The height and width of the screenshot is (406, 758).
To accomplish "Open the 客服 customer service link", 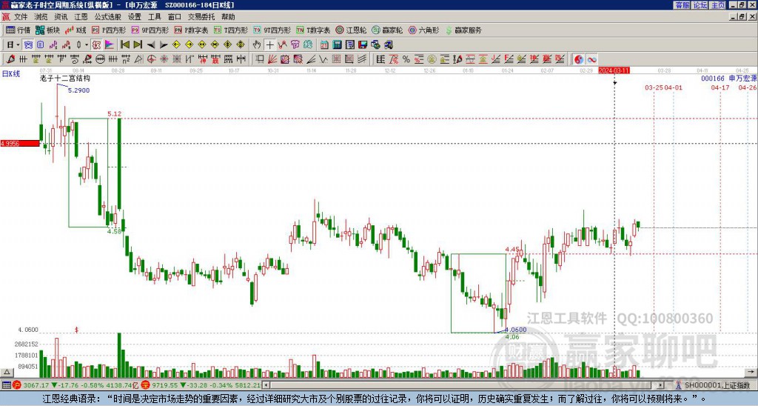I will click(682, 5).
